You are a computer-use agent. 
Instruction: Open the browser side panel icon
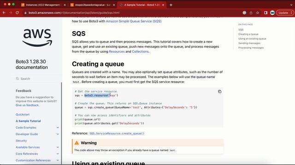[x=265, y=13]
